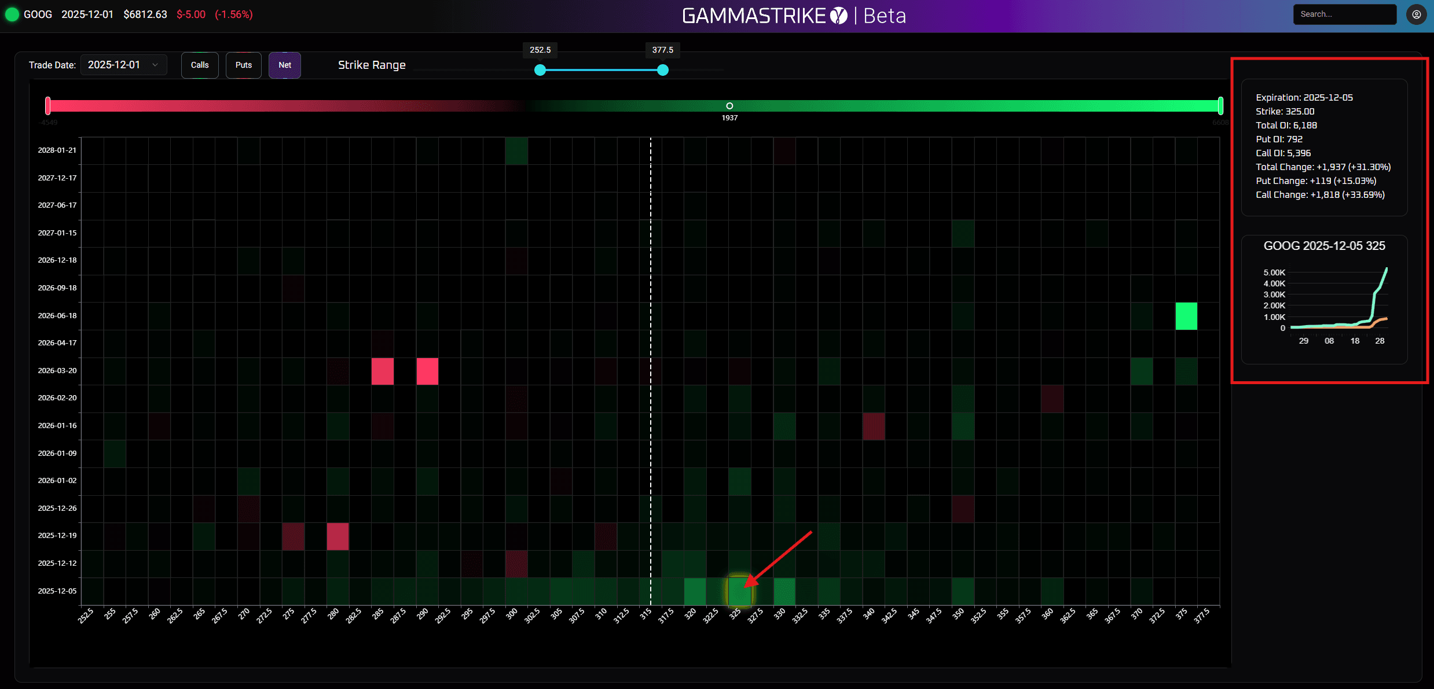1434x689 pixels.
Task: Select green cell at 2025-12-05 strike 330
Action: (784, 591)
